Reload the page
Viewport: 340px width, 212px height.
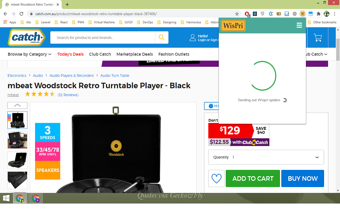pyautogui.click(x=22, y=14)
